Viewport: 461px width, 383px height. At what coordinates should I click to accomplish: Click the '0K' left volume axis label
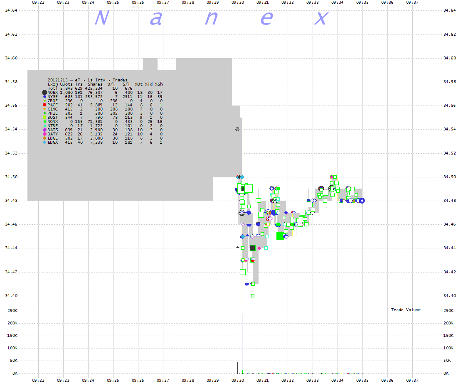tap(15, 373)
